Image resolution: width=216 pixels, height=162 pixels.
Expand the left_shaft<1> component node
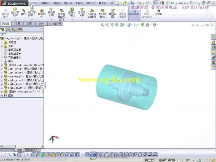(x=2, y=73)
